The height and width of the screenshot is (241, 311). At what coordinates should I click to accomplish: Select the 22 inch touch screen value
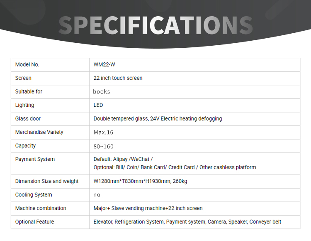(x=118, y=78)
